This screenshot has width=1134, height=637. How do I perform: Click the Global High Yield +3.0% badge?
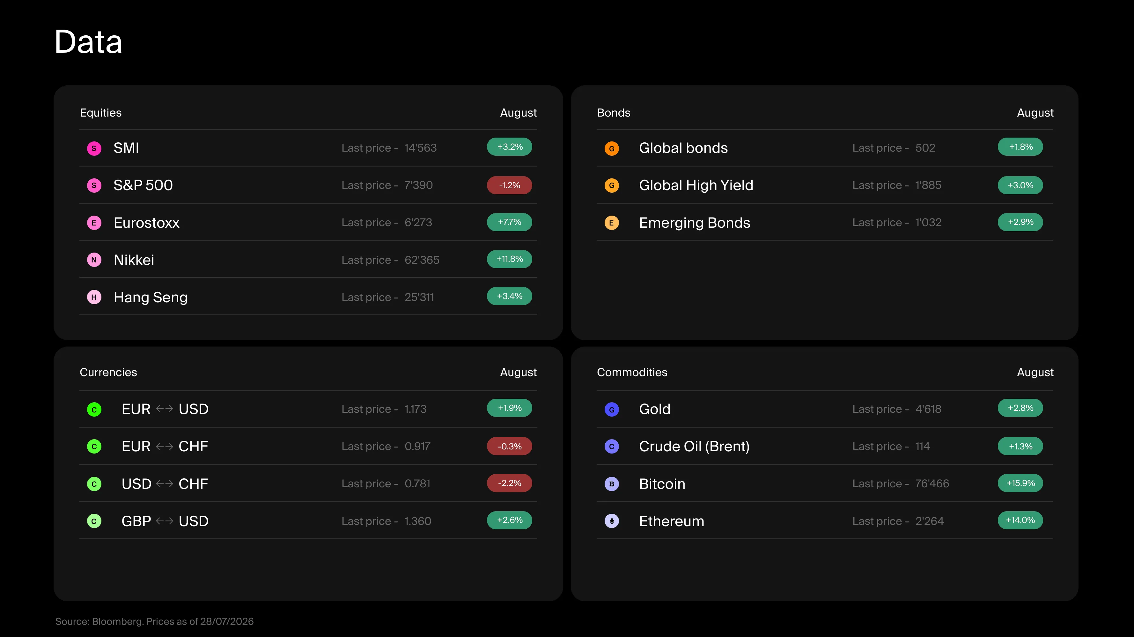tap(1020, 185)
